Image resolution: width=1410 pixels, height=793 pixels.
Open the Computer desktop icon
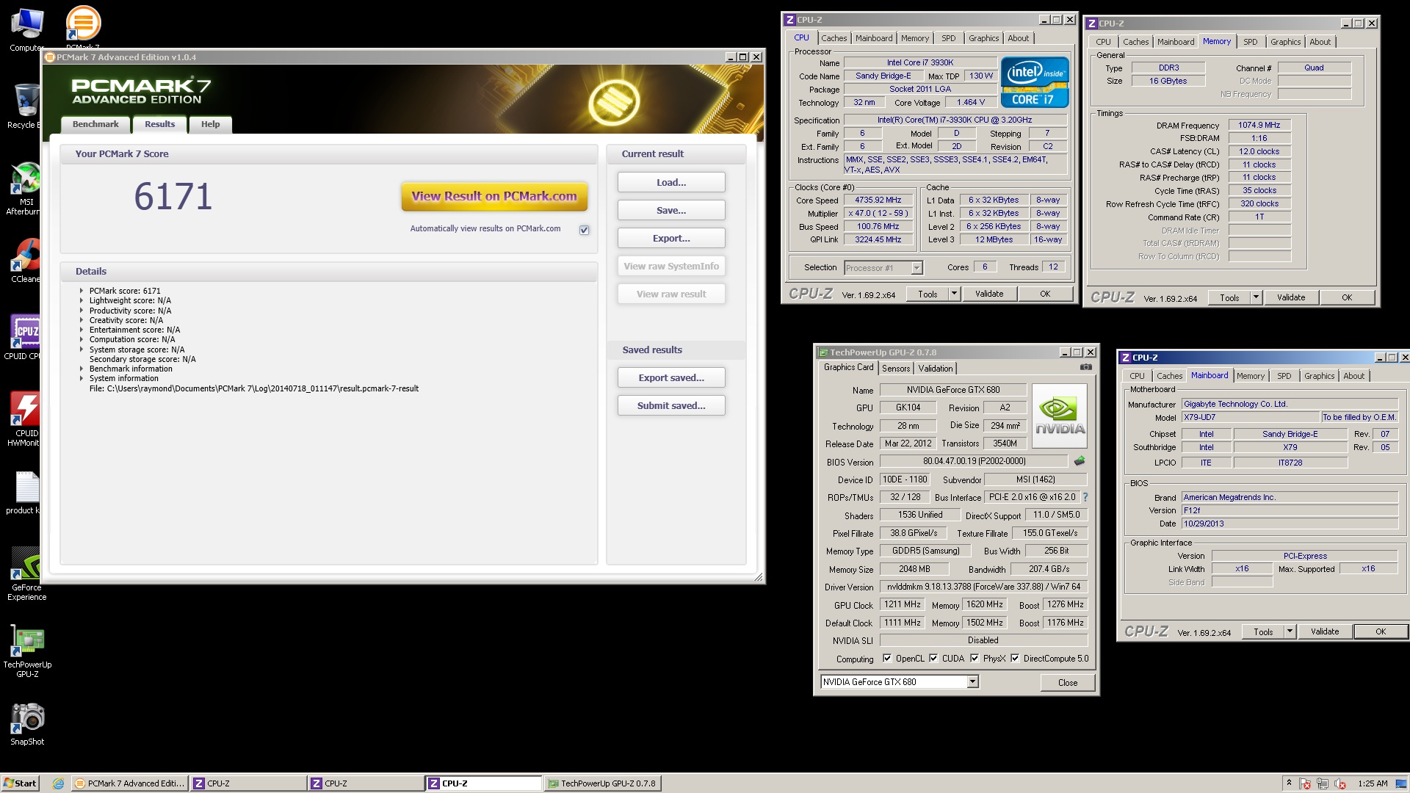tap(26, 29)
